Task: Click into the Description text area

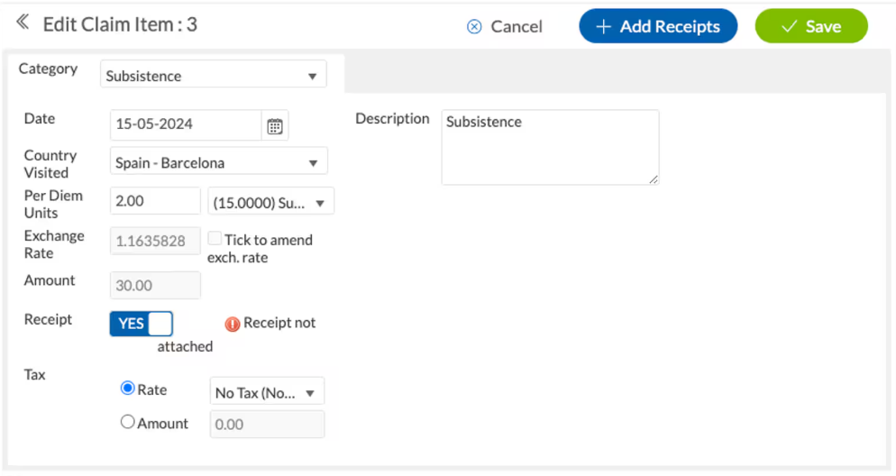Action: click(550, 147)
